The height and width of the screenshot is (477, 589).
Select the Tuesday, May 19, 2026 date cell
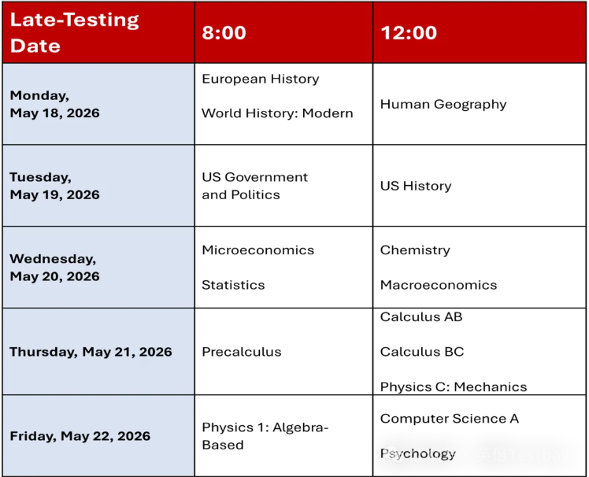pyautogui.click(x=55, y=186)
